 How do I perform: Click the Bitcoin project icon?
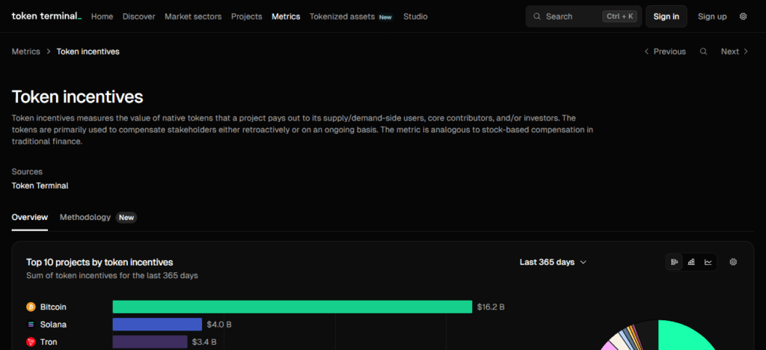click(31, 307)
